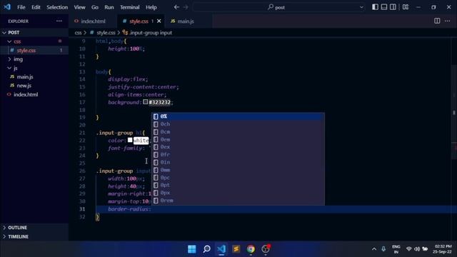Image resolution: width=457 pixels, height=257 pixels.
Task: Open the Edit menu
Action: pos(36,7)
